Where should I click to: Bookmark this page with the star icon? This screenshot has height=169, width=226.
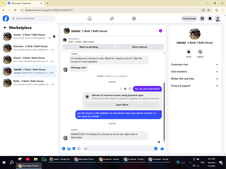pos(208,10)
